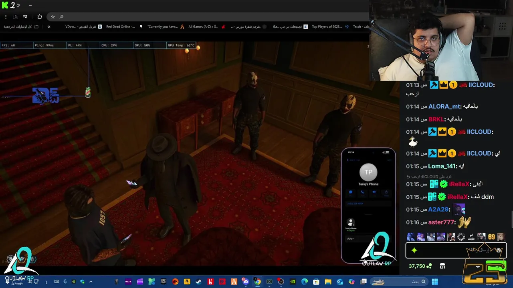Image resolution: width=513 pixels, height=288 pixels.
Task: Open File Explorer from the taskbar
Action: coord(328,282)
